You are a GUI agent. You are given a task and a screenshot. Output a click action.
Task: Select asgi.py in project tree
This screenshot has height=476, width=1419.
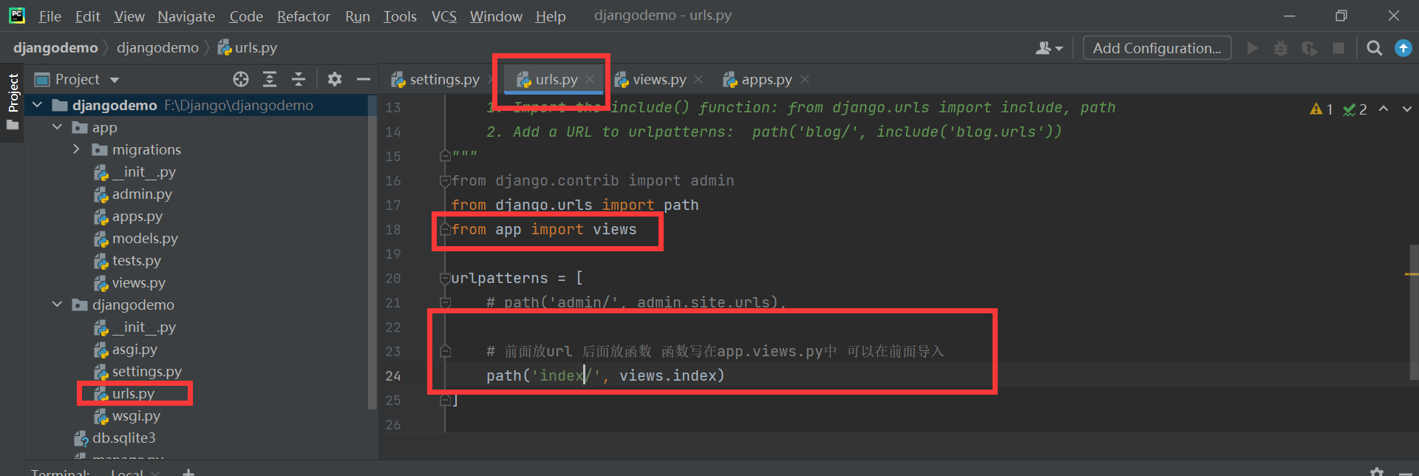(x=126, y=350)
